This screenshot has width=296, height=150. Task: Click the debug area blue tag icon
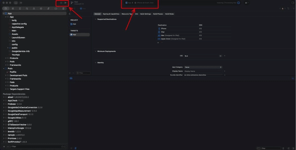pyautogui.click(x=71, y=78)
